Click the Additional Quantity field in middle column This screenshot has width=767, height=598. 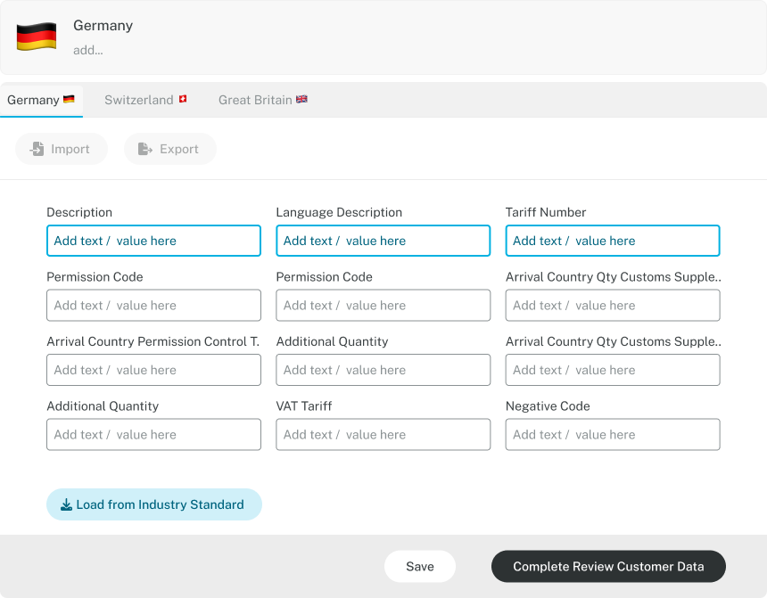point(383,370)
